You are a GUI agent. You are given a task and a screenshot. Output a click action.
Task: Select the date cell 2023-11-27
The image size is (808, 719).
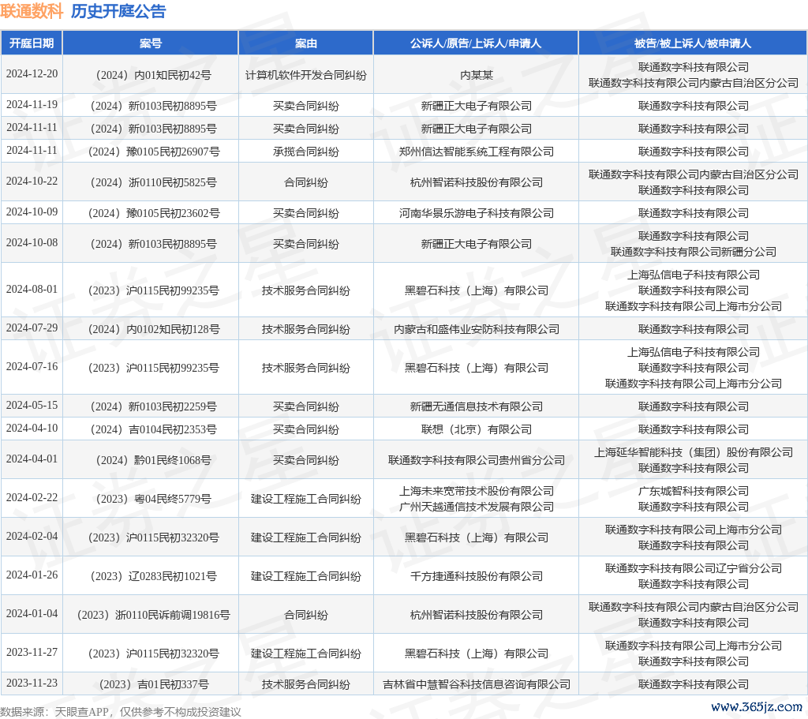pyautogui.click(x=32, y=652)
